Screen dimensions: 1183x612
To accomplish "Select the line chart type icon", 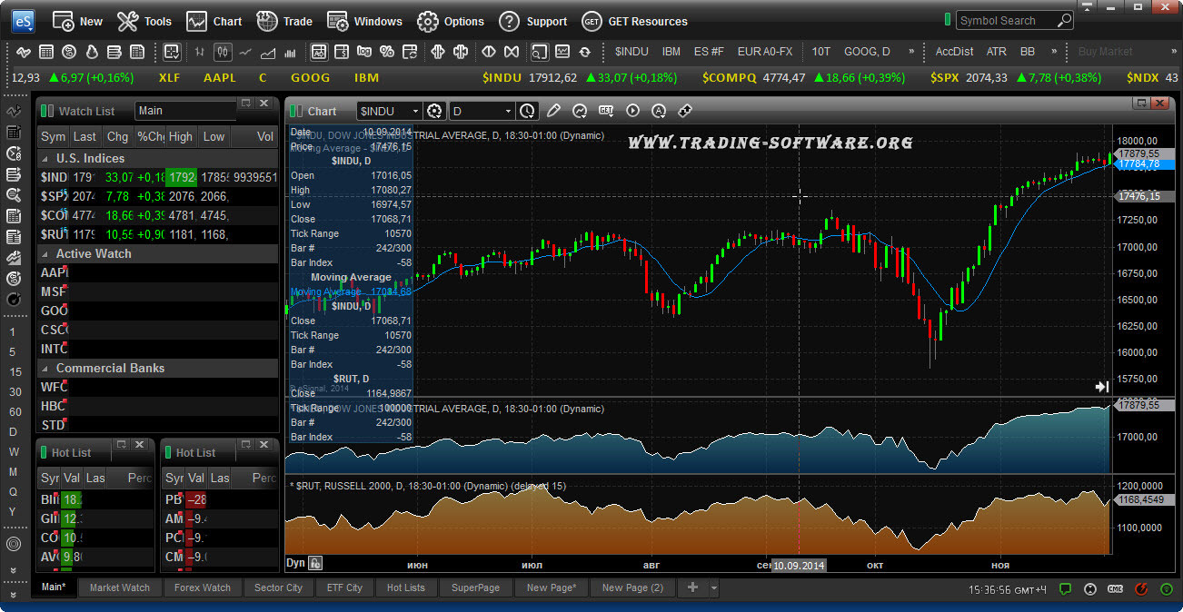I will point(245,52).
